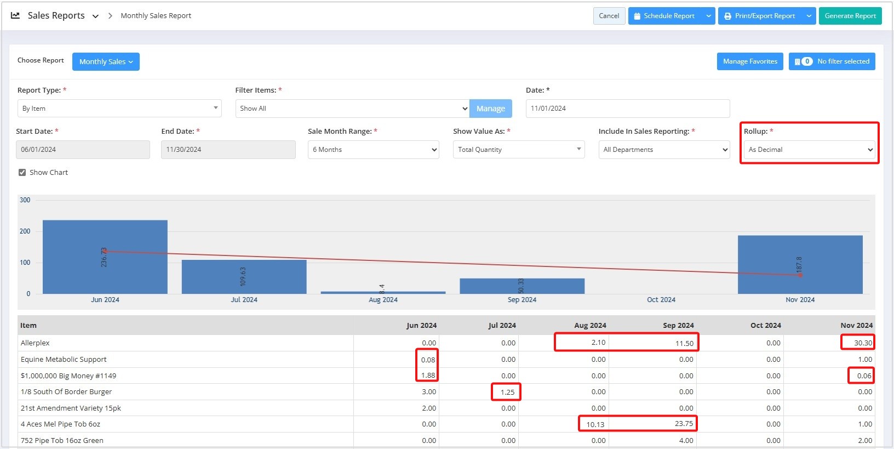Expand the Schedule Report dropdown arrow
The width and height of the screenshot is (894, 449).
[x=709, y=16]
